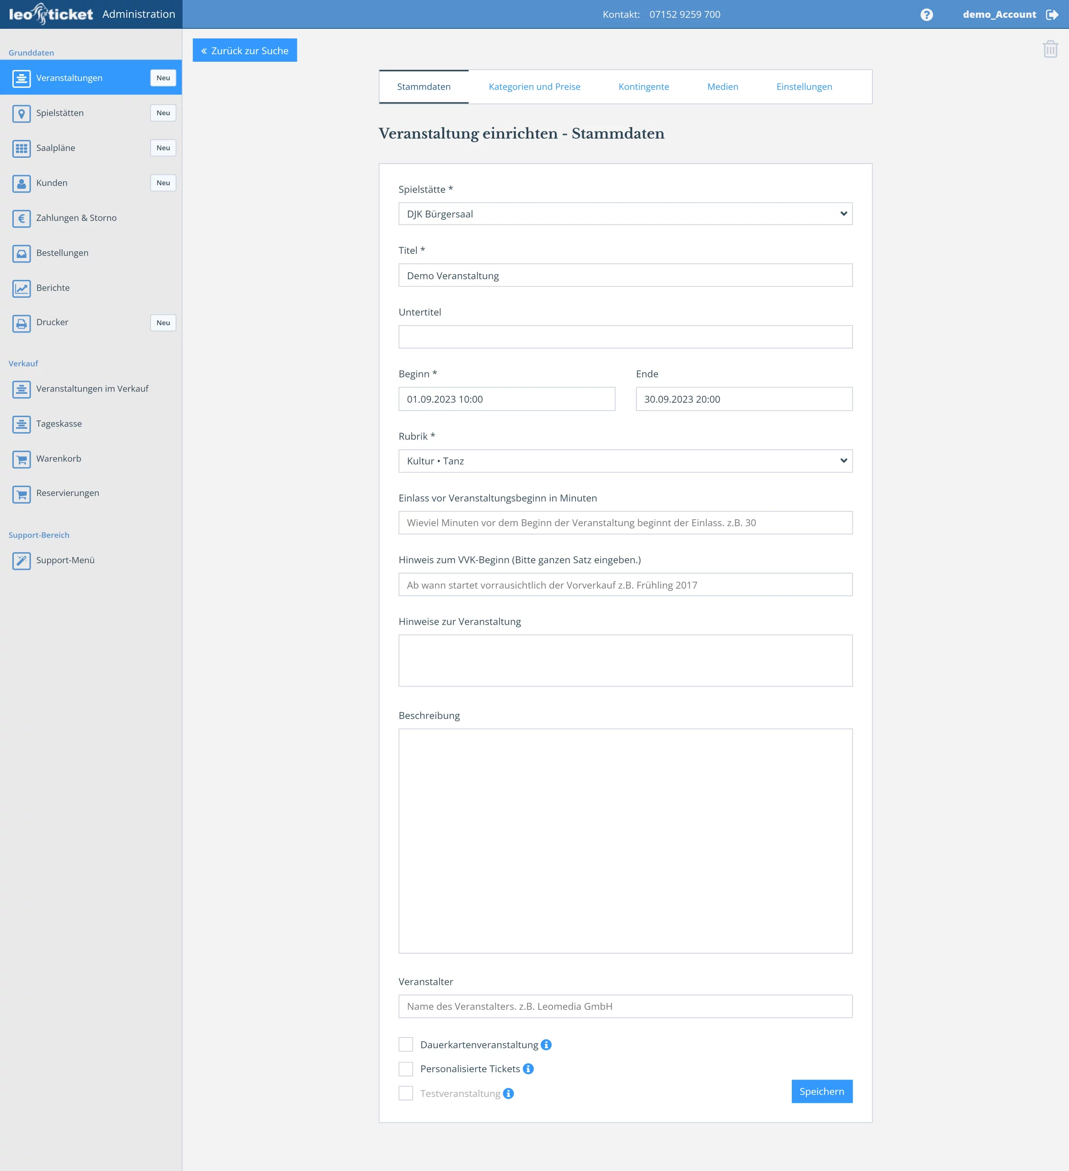Viewport: 1069px width, 1171px height.
Task: Open the Spielstätte dropdown
Action: 625,214
